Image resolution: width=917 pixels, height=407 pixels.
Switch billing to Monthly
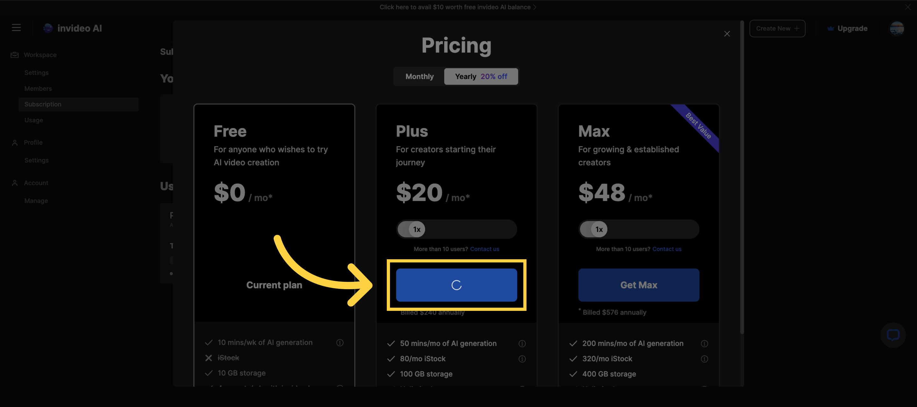pos(419,76)
